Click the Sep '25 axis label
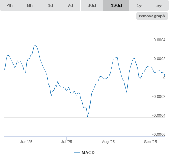Screen dimensions: 169x162 tap(150, 142)
